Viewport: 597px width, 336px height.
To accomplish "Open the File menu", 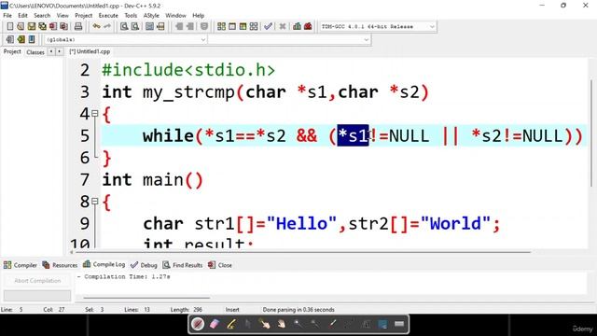I will click(7, 16).
